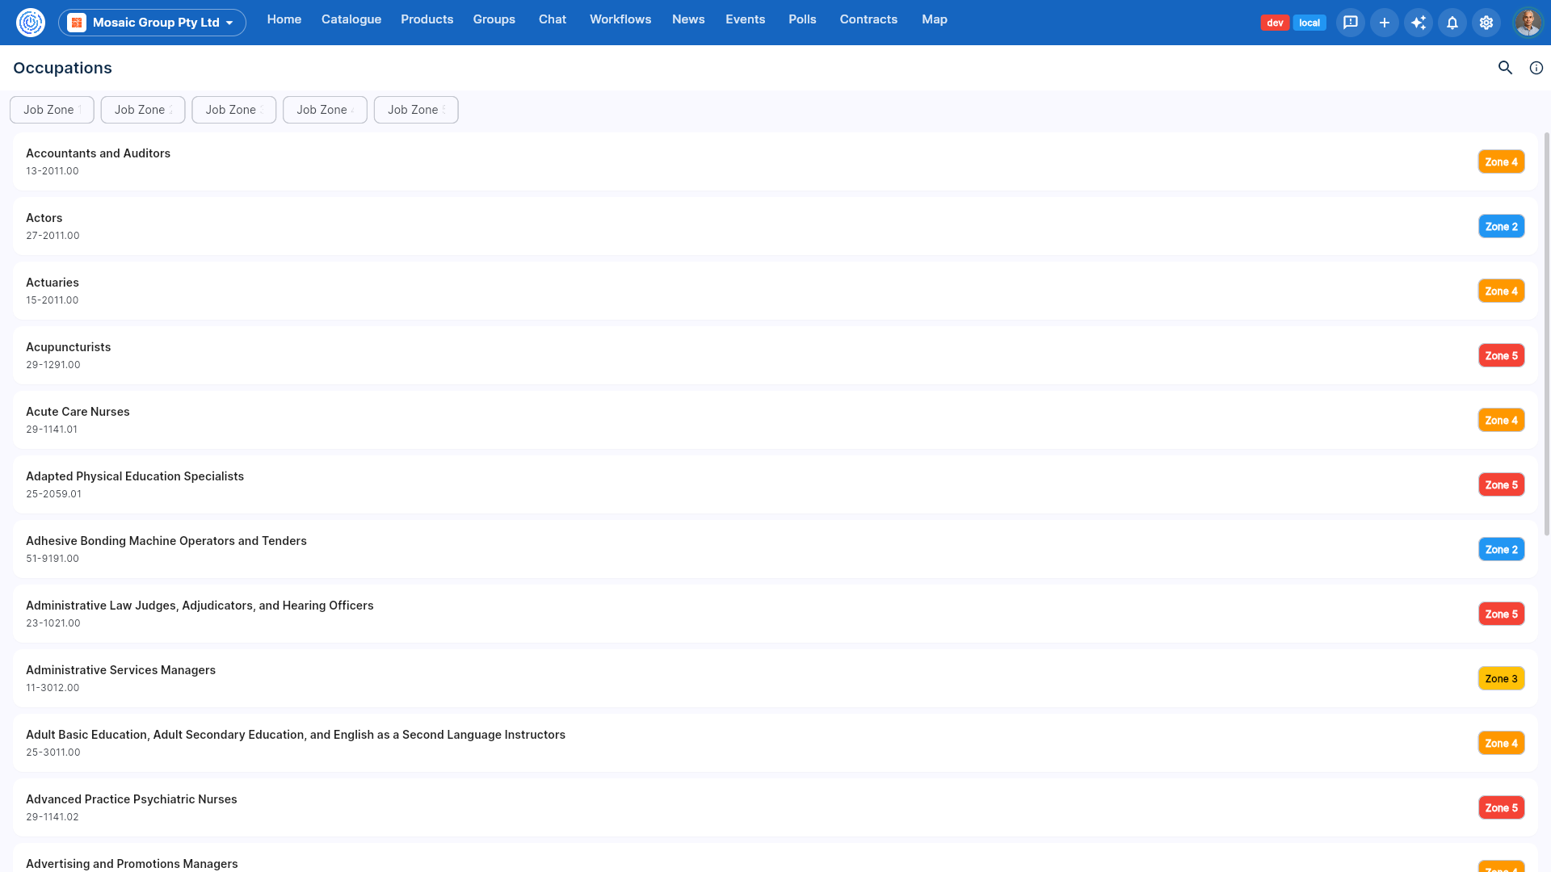Click the red Zone 5 badge for Acupuncturists
The height and width of the screenshot is (872, 1551).
1502,355
